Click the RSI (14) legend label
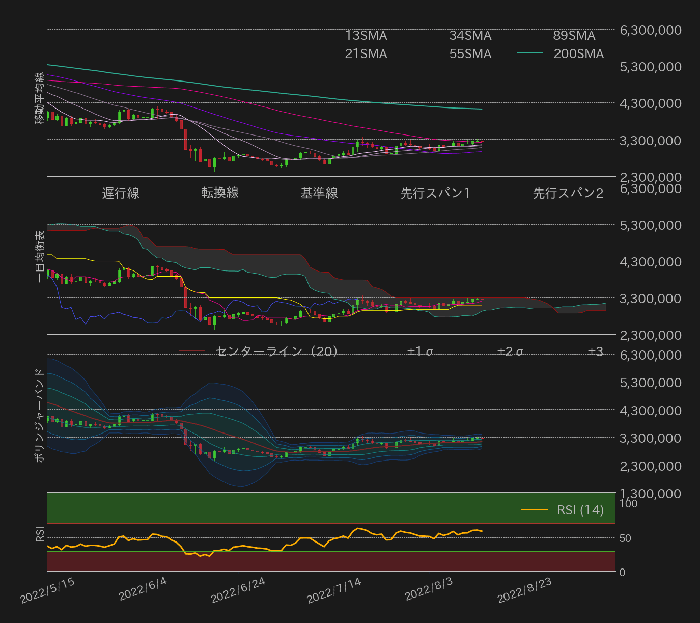Image resolution: width=700 pixels, height=623 pixels. click(580, 510)
